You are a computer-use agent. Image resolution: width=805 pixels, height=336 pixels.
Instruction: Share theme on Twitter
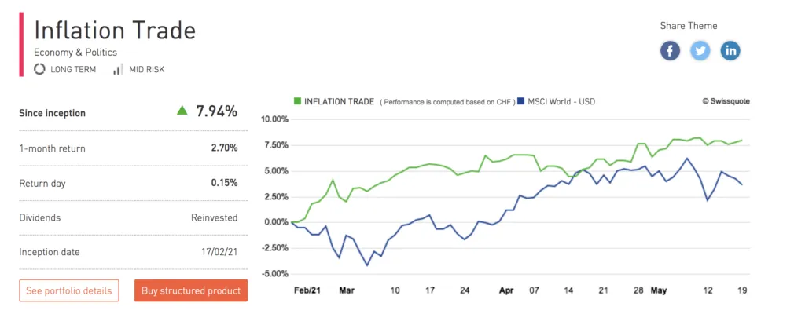pos(700,51)
